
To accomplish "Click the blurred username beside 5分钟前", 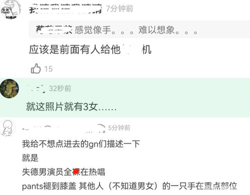I will [64, 129].
